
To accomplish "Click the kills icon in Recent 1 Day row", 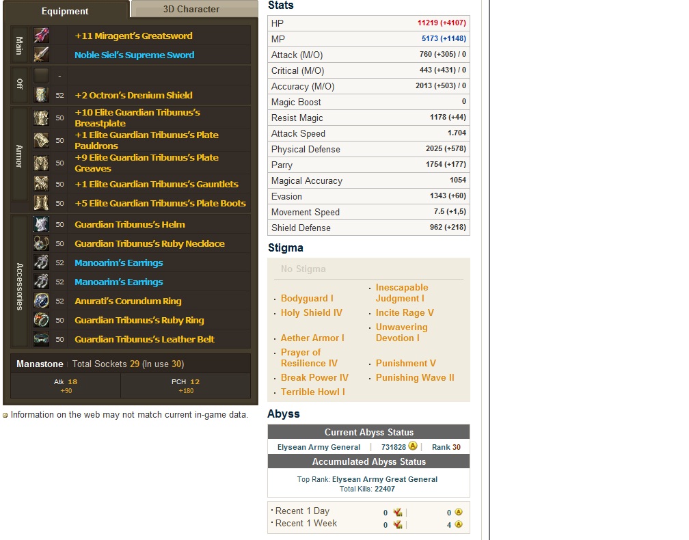I will [398, 513].
